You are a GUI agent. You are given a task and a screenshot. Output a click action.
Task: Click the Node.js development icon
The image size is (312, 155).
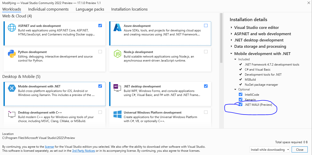(x=118, y=54)
